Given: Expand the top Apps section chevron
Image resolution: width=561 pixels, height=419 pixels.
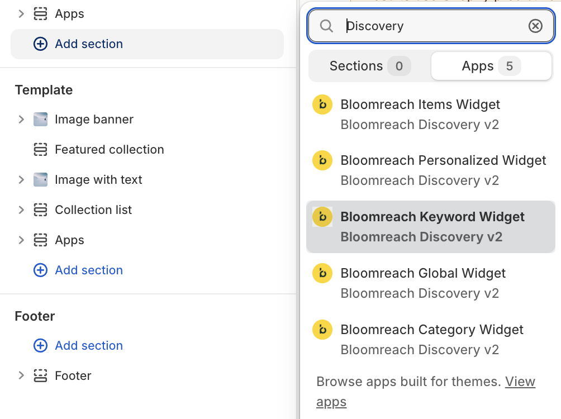Looking at the screenshot, I should click(21, 14).
